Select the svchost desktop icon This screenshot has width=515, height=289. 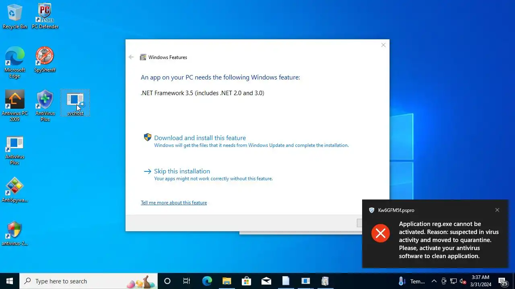75,103
